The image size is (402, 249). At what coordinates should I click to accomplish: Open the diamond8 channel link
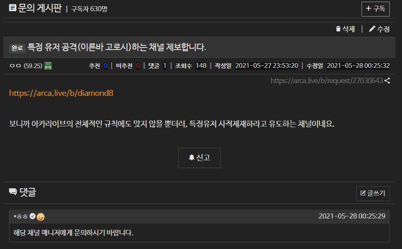(61, 93)
